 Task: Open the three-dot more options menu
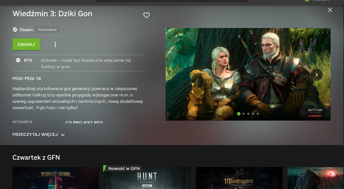(x=55, y=45)
